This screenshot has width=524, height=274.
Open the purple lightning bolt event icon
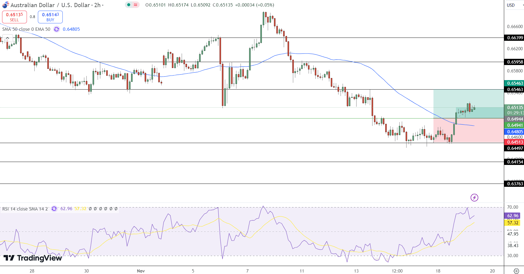[474, 197]
